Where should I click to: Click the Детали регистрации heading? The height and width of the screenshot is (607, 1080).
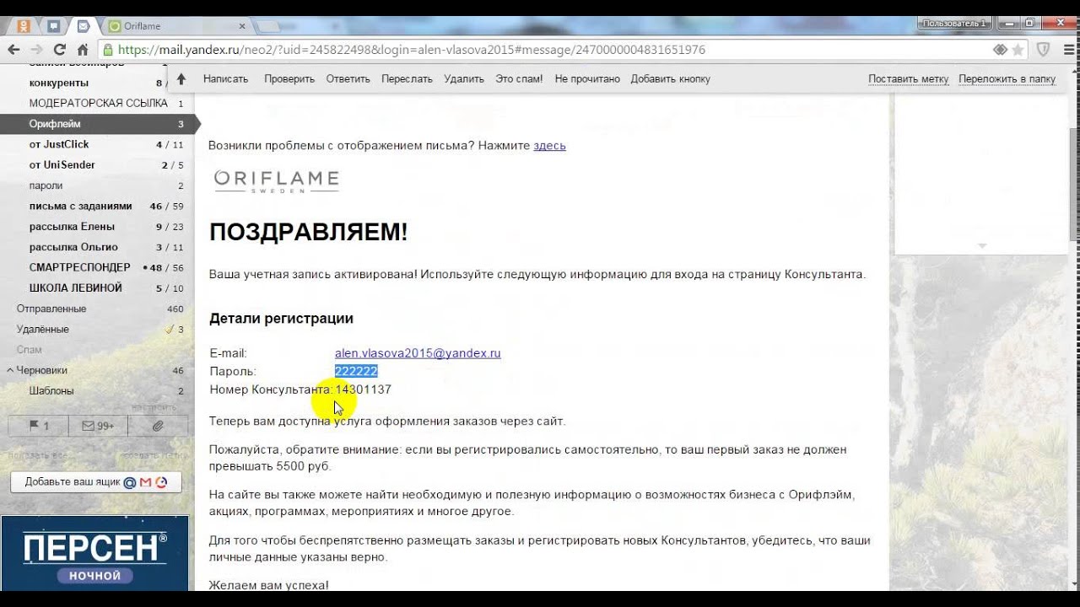[x=281, y=319]
